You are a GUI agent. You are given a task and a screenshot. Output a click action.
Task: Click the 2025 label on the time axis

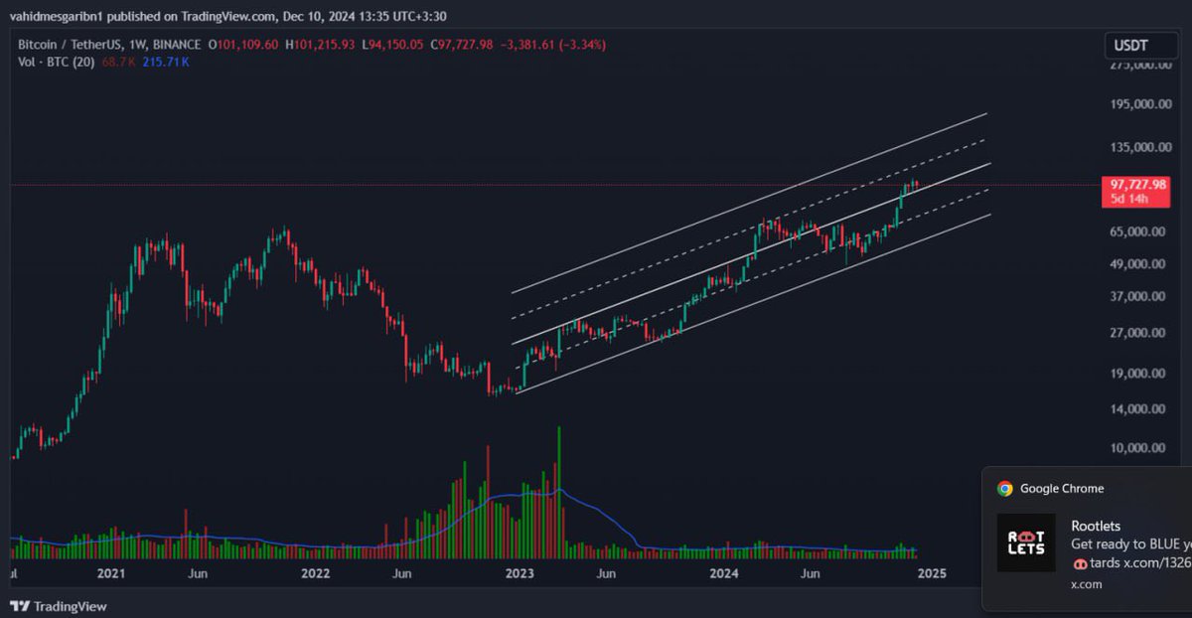tap(935, 574)
